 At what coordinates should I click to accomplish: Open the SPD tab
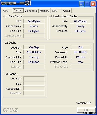click(56, 11)
